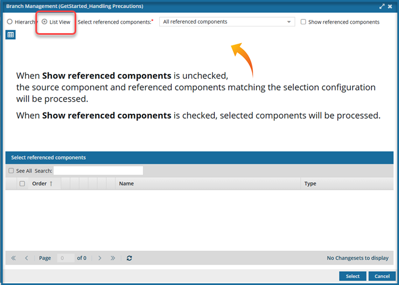Maximize the Branch Management dialog

(382, 6)
